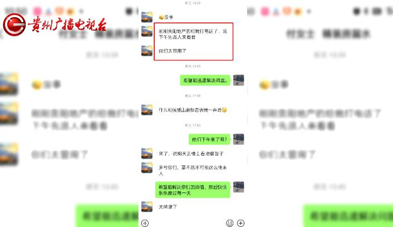Select message 来了,说明天去楼上看地暖管子
The height and width of the screenshot is (227, 393).
tap(191, 154)
